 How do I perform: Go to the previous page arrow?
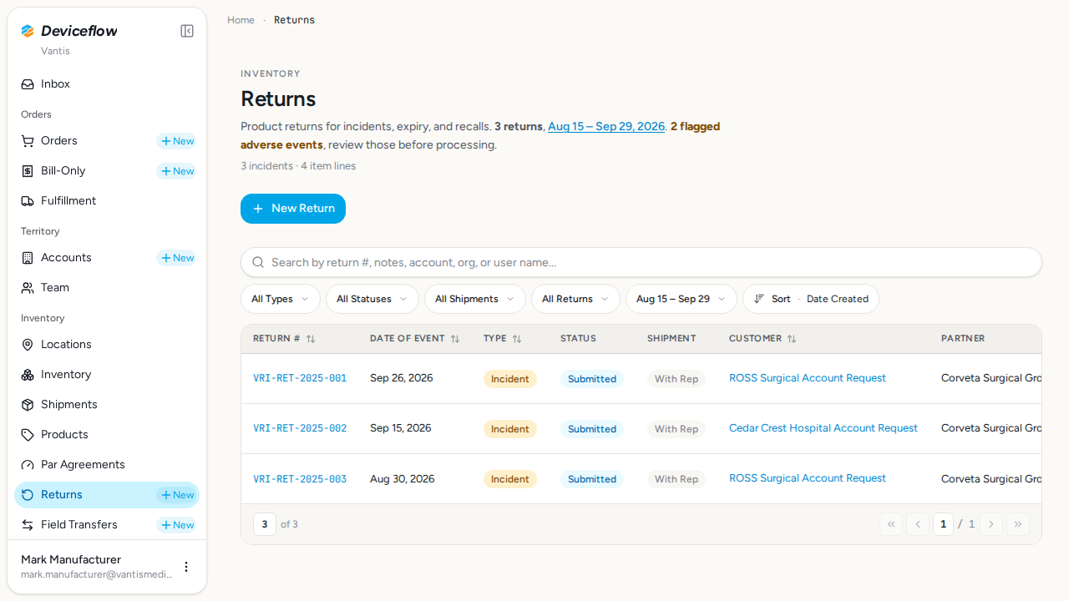[918, 524]
